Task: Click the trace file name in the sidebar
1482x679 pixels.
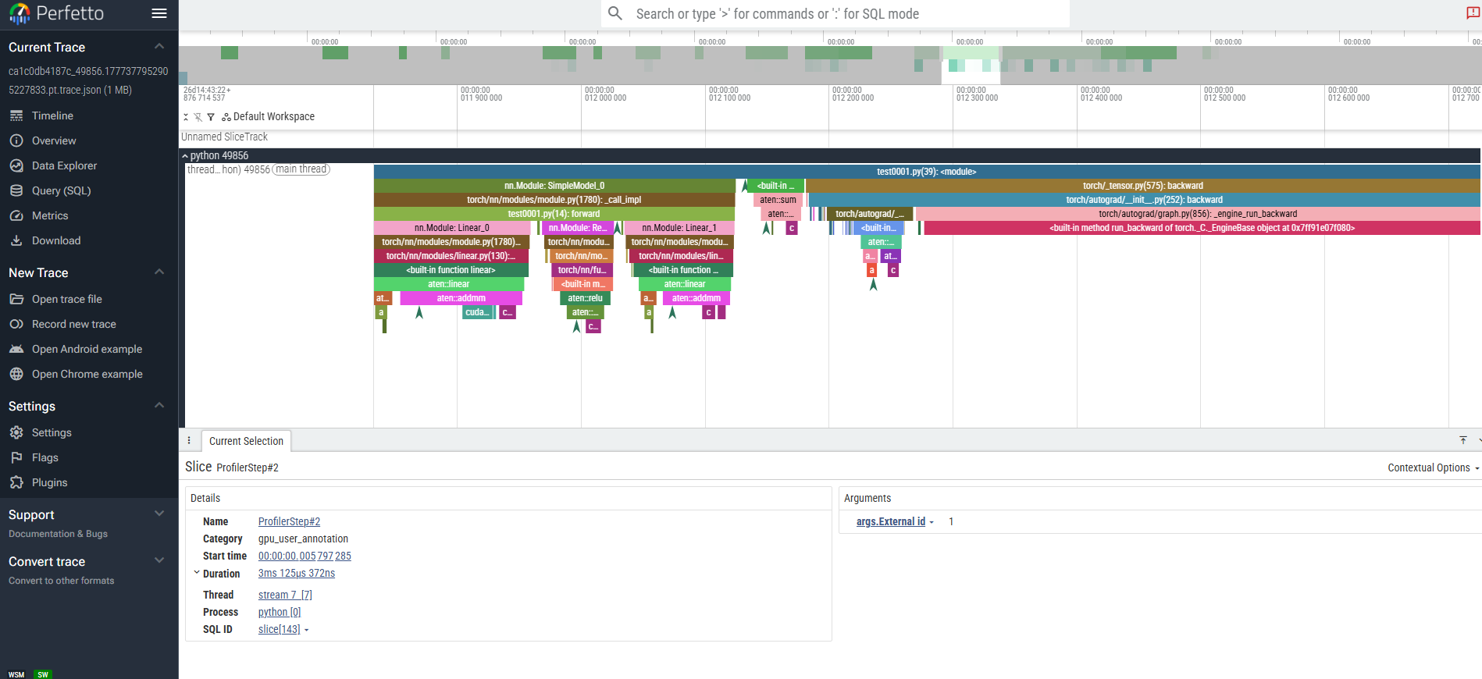Action: tap(88, 80)
